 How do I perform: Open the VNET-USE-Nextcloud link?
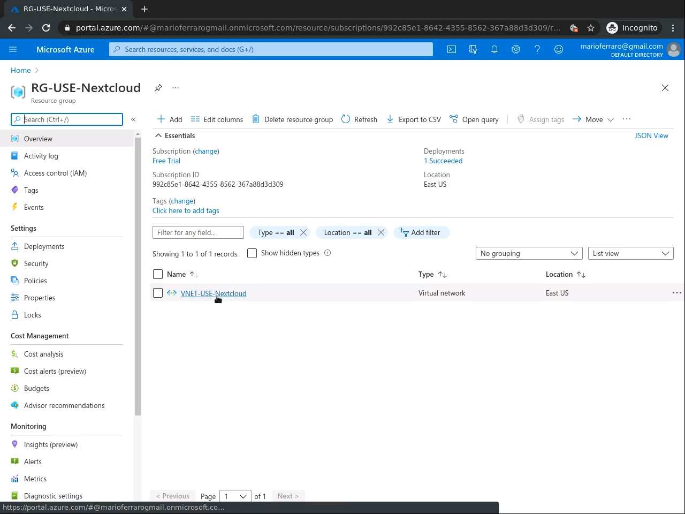(214, 293)
